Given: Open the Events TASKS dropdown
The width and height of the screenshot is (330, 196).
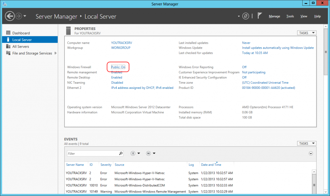Looking at the screenshot, I should [307, 143].
